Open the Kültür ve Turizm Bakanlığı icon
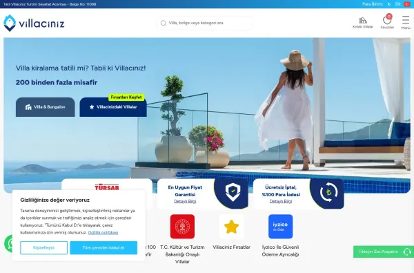414x273 pixels. 182,227
